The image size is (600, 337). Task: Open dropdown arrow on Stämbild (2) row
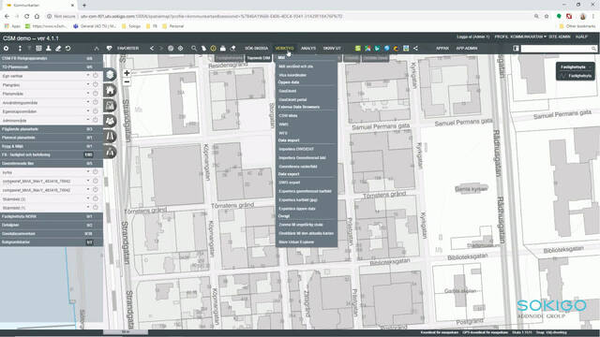click(x=88, y=198)
